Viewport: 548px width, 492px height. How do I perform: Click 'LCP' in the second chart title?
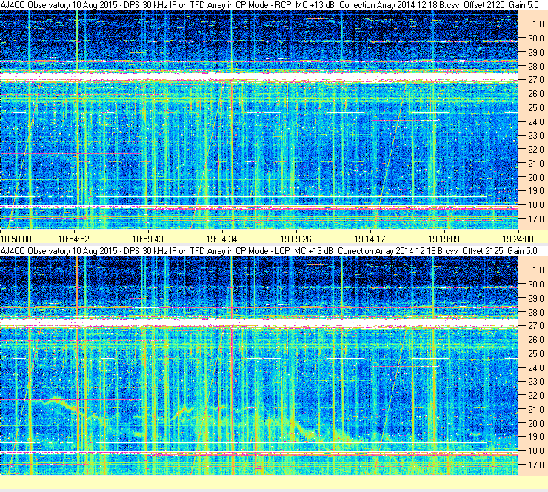[x=282, y=251]
